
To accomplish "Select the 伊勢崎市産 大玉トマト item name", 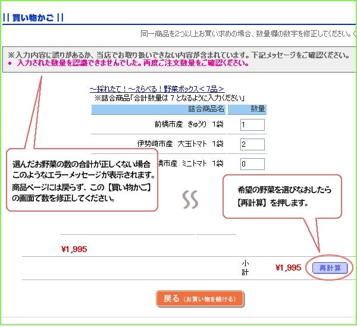I will (180, 144).
